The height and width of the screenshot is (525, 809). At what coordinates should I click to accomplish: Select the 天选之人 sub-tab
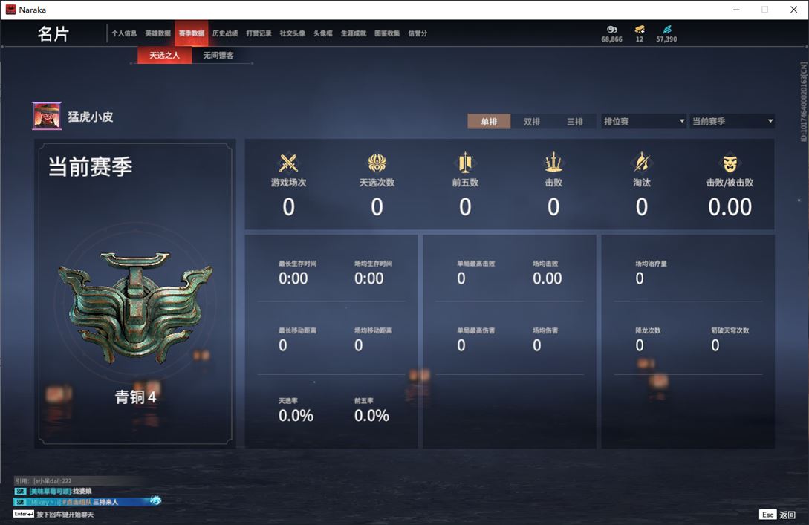pyautogui.click(x=165, y=55)
